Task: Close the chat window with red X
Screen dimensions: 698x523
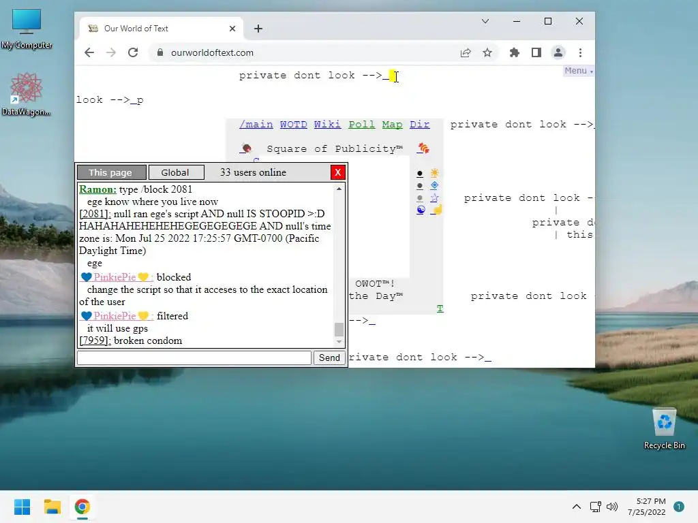Action: coord(338,172)
